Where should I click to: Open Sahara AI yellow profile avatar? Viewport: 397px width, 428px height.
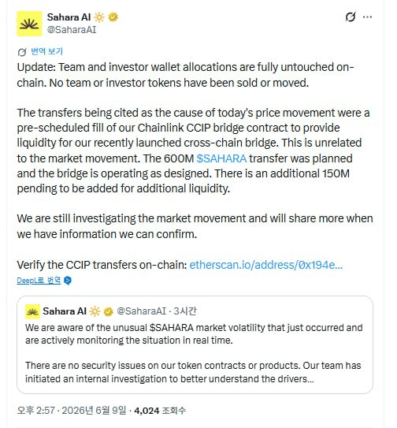tap(29, 24)
